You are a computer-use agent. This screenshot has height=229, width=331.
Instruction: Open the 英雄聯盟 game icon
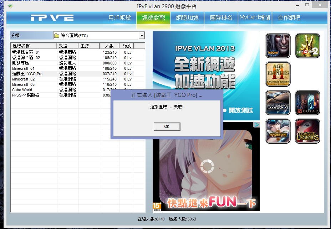[x=278, y=131]
